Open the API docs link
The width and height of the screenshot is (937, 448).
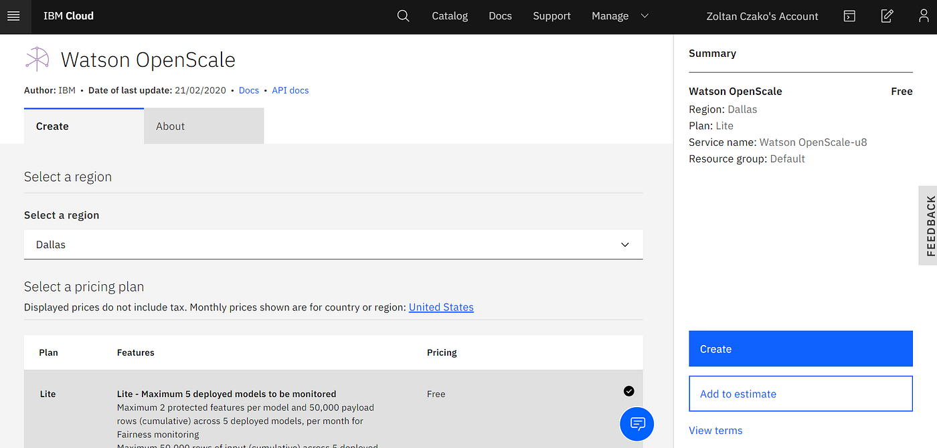point(290,90)
